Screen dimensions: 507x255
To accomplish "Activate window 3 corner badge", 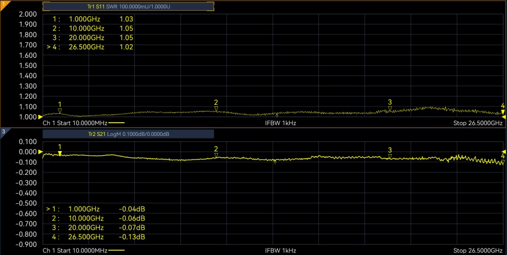I will (x=3, y=132).
